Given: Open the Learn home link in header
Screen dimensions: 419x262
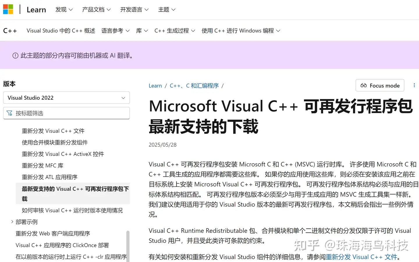Looking at the screenshot, I should (x=36, y=10).
